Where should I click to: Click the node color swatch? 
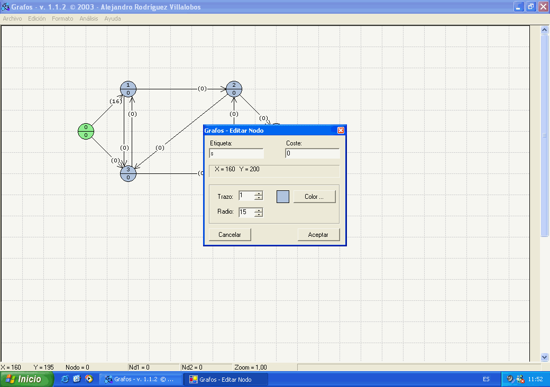[x=283, y=197]
